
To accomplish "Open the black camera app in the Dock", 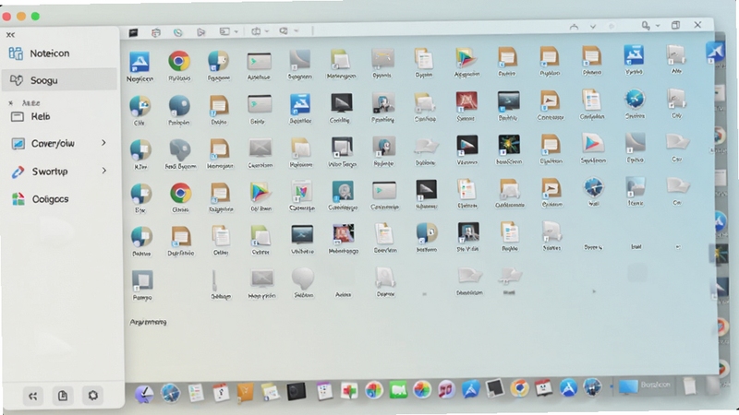I will pos(297,391).
